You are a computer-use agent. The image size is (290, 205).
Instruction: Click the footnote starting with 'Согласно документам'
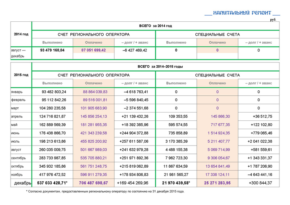(105, 192)
